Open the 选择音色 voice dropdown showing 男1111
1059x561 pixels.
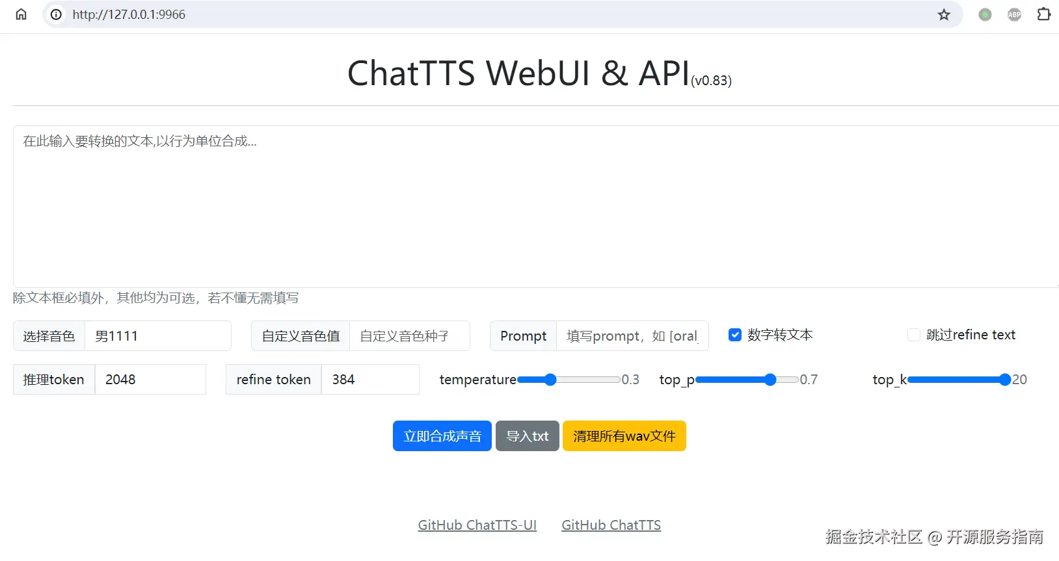click(x=158, y=336)
